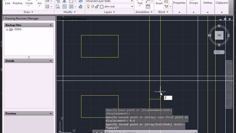This screenshot has height=133, width=236.
Task: Open the Array tool dropdown arrow
Action: (x=75, y=7)
